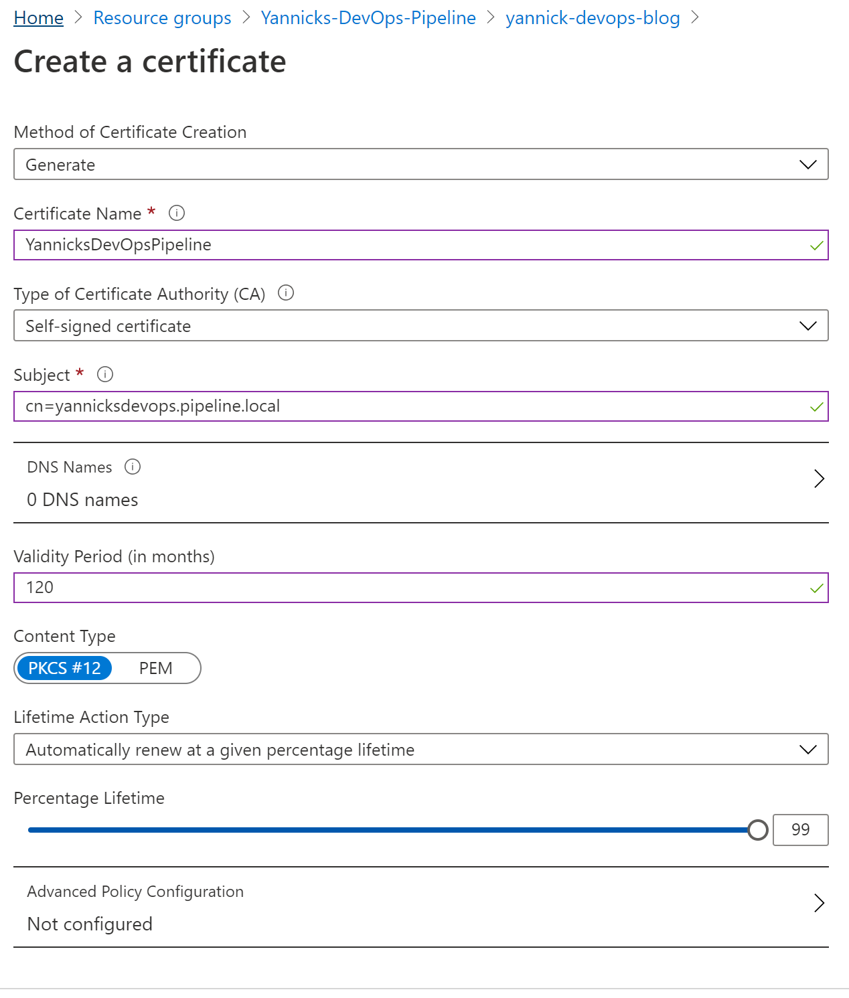Open Yannicks-DevOps-Pipeline breadcrumb link
This screenshot has height=998, width=849.
(x=368, y=18)
